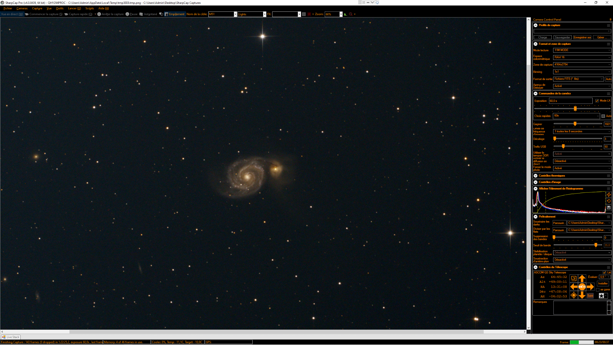Check the se garer park checkbox
This screenshot has height=345, width=613.
tap(598, 290)
